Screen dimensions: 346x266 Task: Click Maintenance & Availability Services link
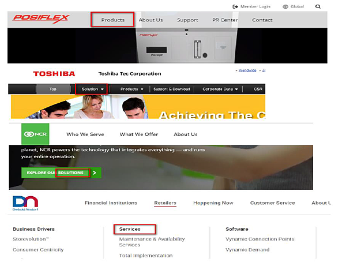coord(152,242)
